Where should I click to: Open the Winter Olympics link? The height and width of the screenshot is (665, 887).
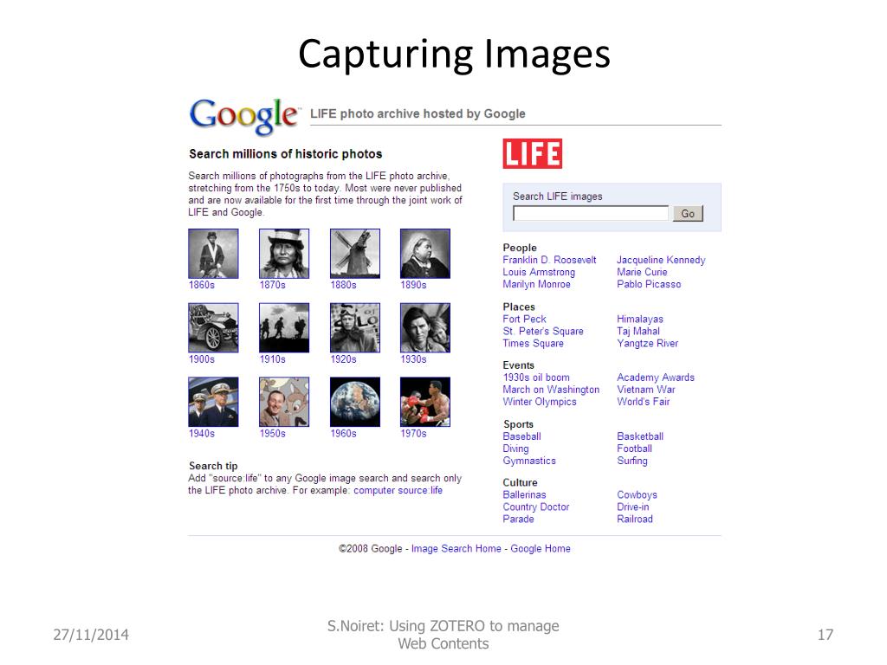pos(540,402)
